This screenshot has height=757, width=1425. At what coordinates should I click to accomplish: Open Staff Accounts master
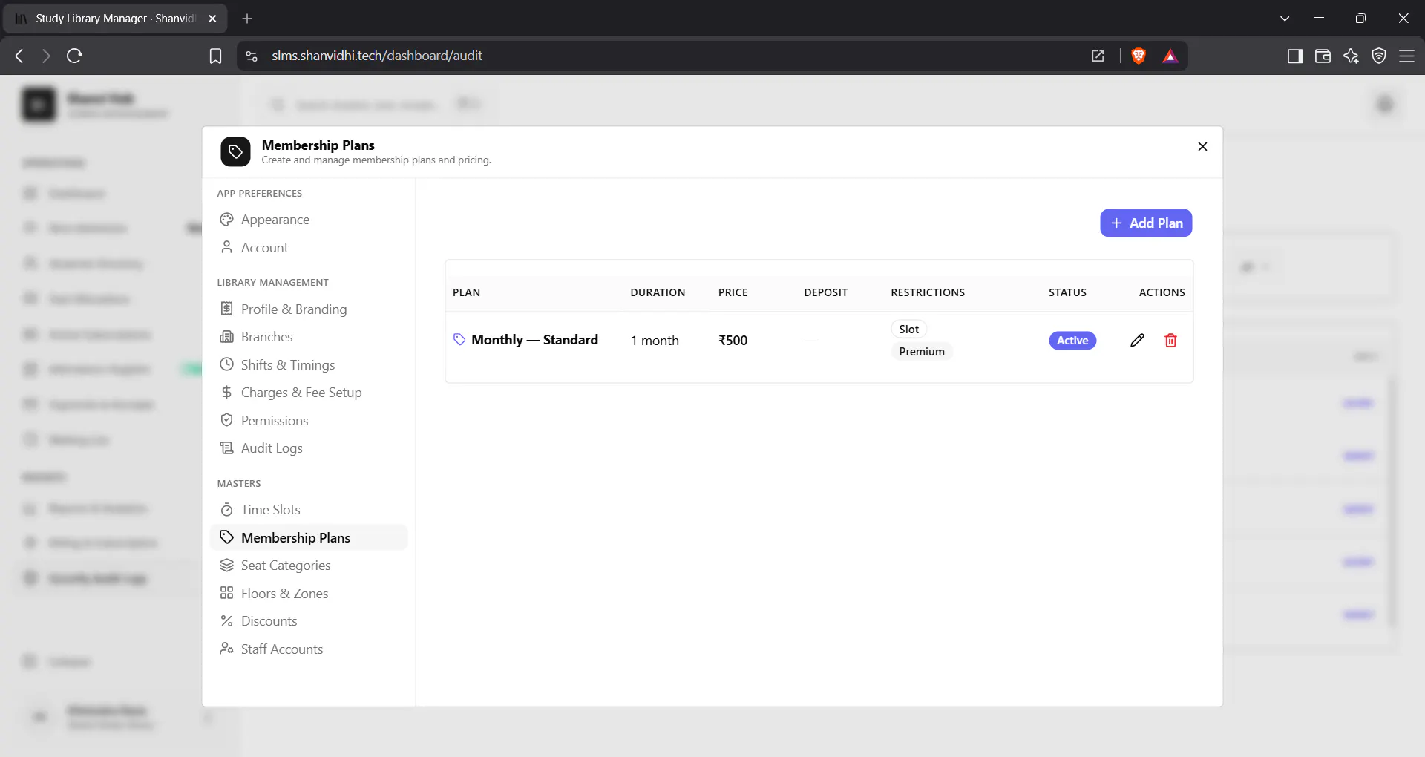[x=309, y=649]
